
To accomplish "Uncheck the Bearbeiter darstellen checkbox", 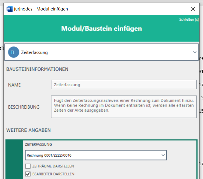I will [x=28, y=174].
